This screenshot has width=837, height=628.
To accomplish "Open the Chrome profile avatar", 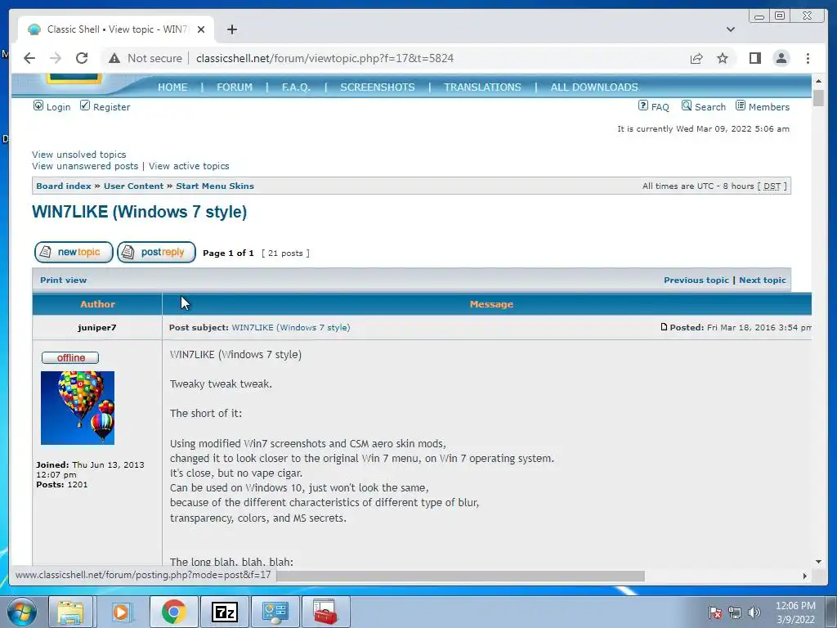I will coord(781,58).
